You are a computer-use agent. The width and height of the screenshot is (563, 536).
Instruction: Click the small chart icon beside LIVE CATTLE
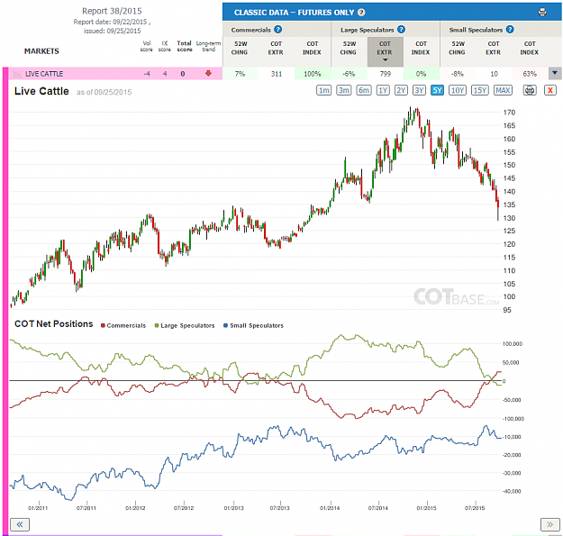(17, 74)
